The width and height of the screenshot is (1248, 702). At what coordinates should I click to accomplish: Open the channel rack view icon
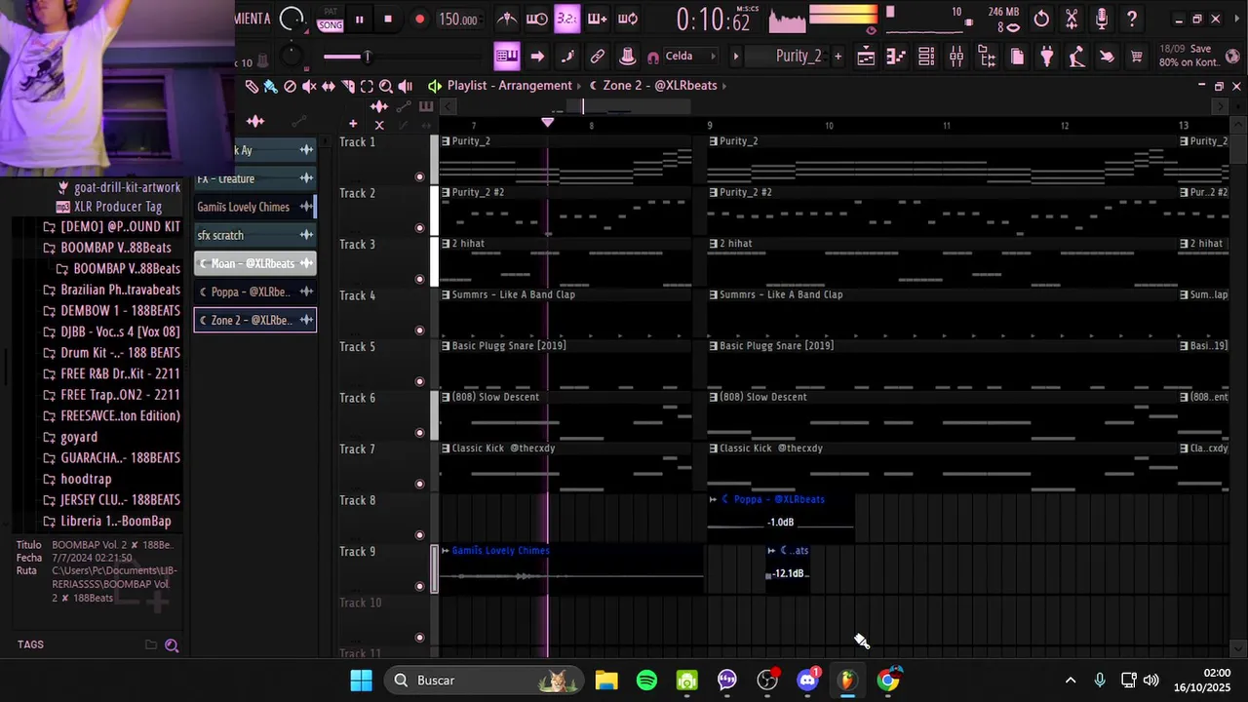tap(926, 57)
